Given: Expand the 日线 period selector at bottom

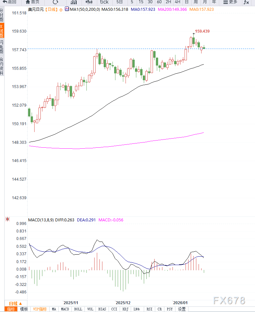Looking at the screenshot, I should tap(15, 303).
